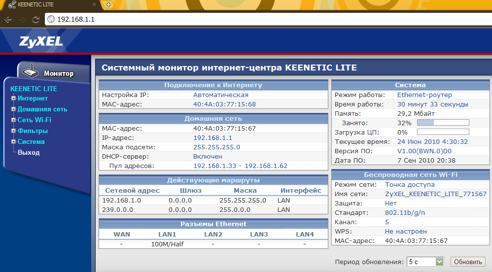
Task: Click the Точка доступа network mode link
Action: point(410,184)
